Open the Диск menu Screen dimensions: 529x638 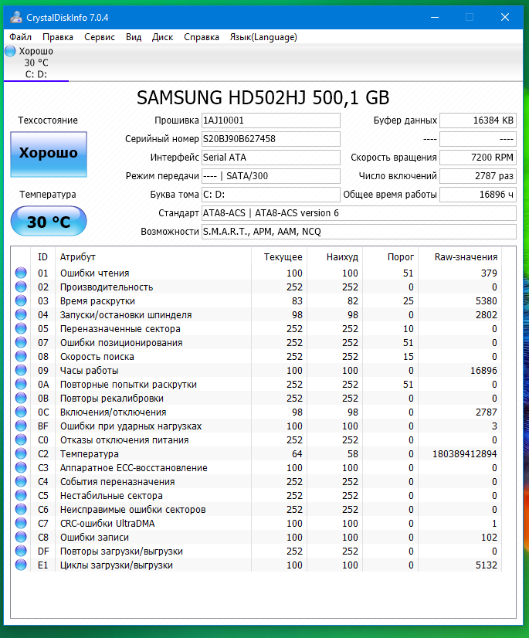[x=162, y=37]
